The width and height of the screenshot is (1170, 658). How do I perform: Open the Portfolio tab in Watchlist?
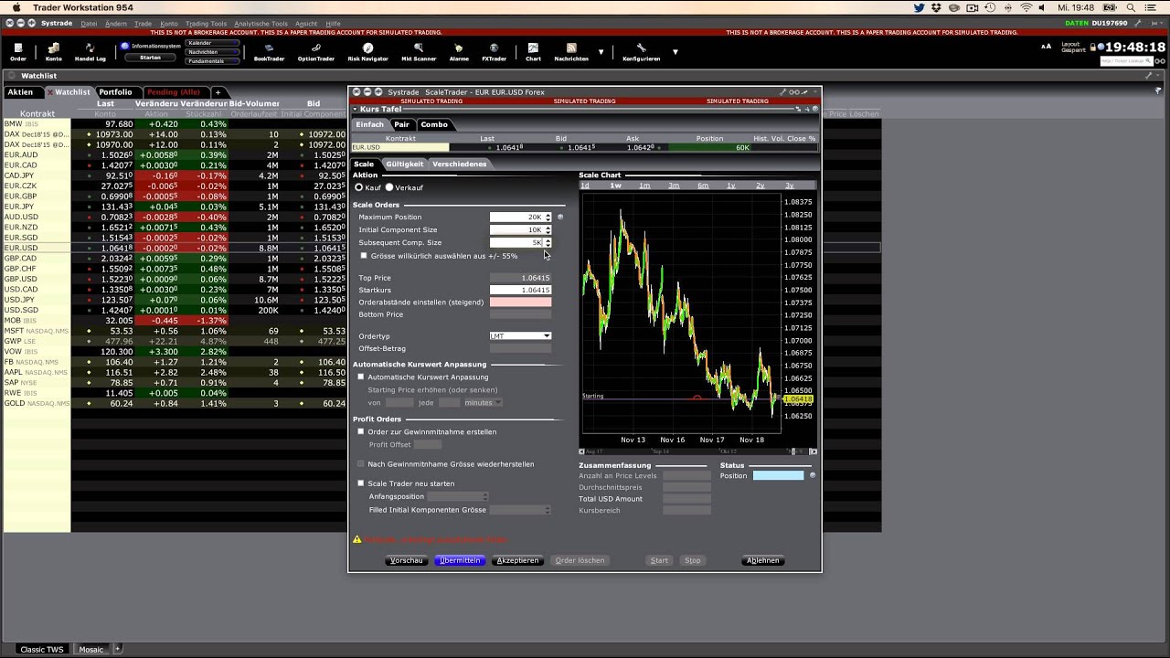(115, 92)
